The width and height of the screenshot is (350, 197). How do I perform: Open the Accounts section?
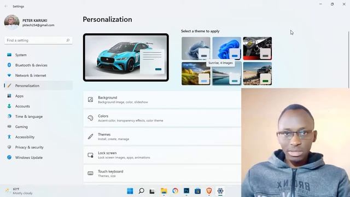pos(39,106)
